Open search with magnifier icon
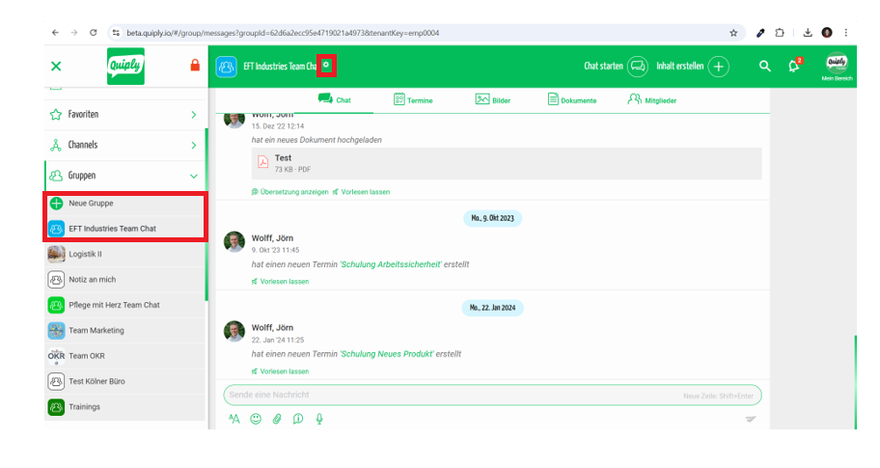This screenshot has height=468, width=880. pos(765,67)
